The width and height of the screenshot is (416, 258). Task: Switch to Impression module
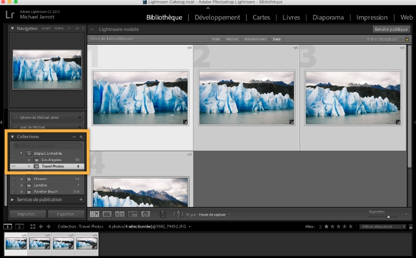point(372,18)
